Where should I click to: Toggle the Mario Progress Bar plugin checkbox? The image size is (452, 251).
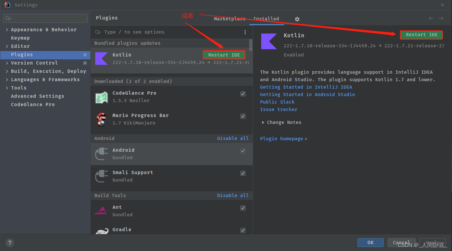(x=243, y=116)
